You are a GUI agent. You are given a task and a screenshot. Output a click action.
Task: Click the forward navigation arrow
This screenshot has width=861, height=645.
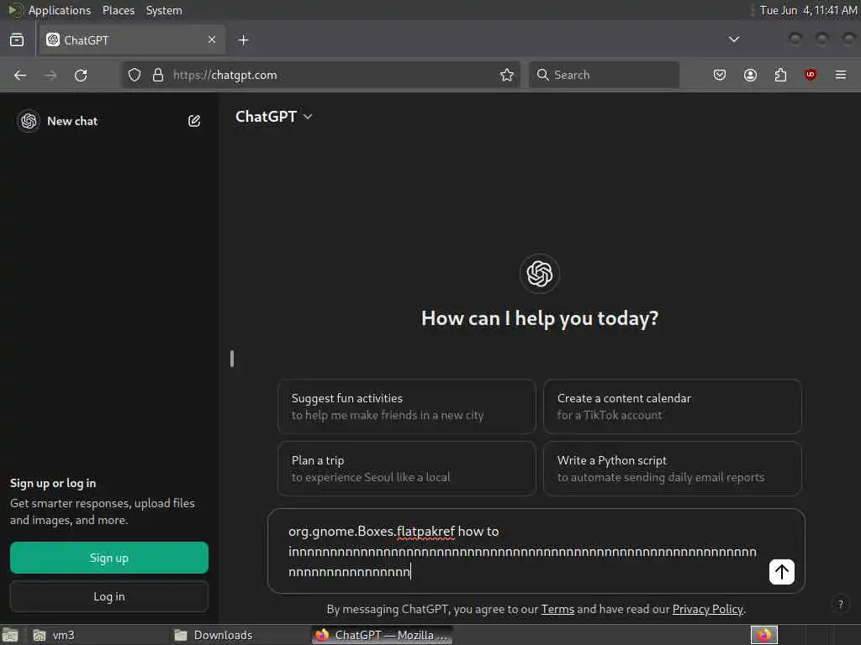pyautogui.click(x=50, y=75)
